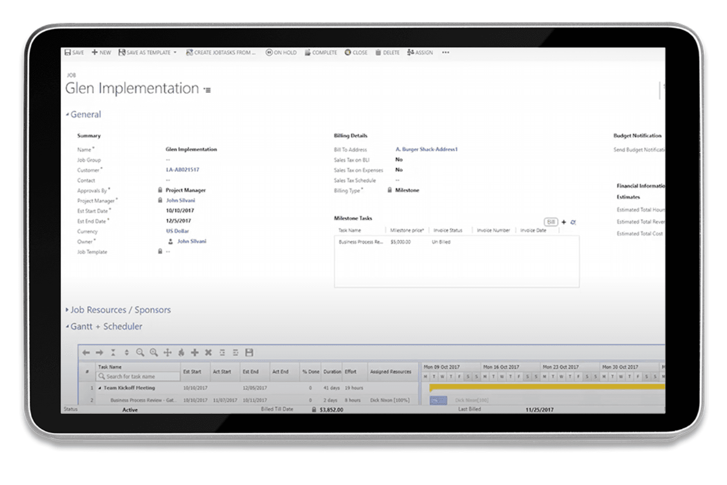Viewport: 727px width, 485px height.
Task: Add a new milestone task with plus icon
Action: coord(564,222)
